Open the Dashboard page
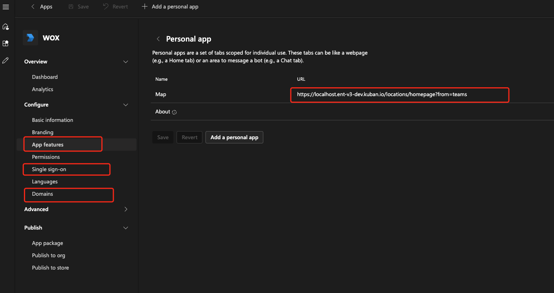 coord(45,77)
